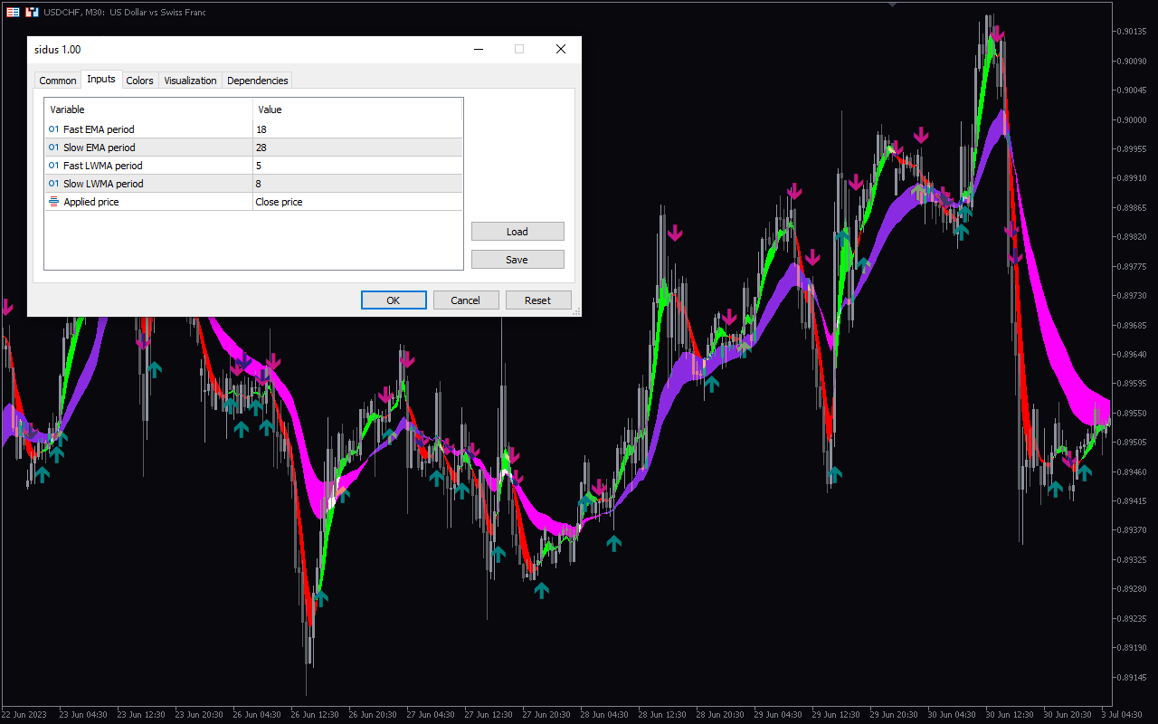The image size is (1158, 724).
Task: Reset inputs with the Reset button
Action: (x=538, y=300)
